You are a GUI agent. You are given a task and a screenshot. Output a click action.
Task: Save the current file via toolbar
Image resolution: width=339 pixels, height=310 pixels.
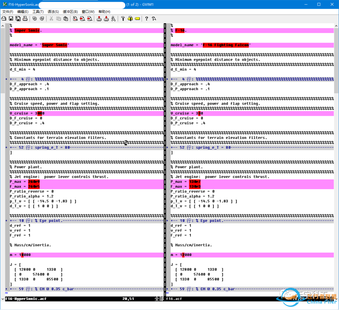point(11,19)
